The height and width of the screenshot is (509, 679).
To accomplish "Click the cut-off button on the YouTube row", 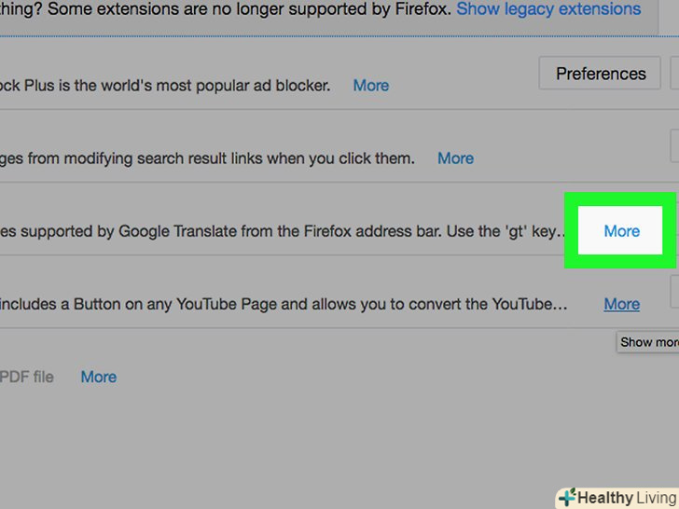I will click(x=674, y=293).
